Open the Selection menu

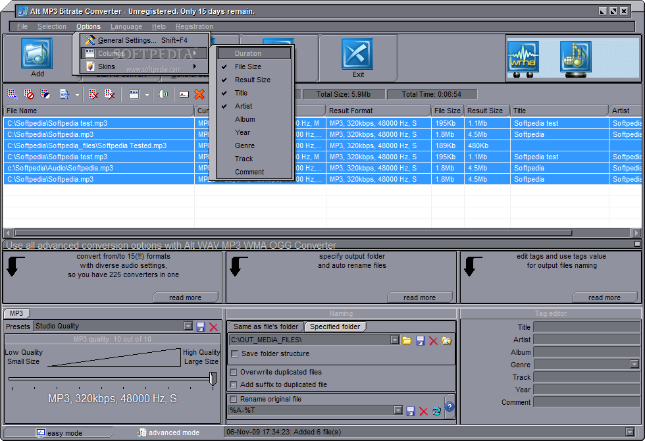coord(52,26)
